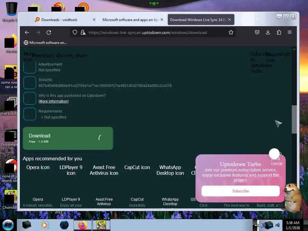View site security lock information
Screen dimensions: 308x231
click(x=83, y=32)
